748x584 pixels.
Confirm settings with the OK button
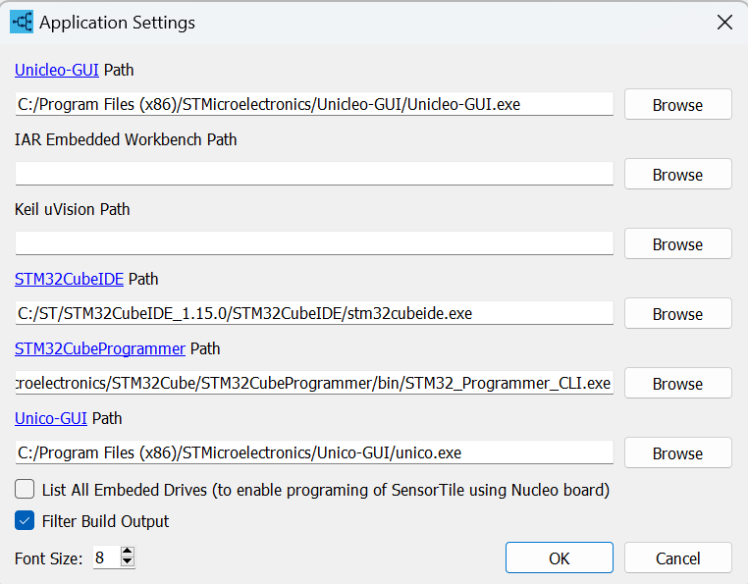(560, 558)
